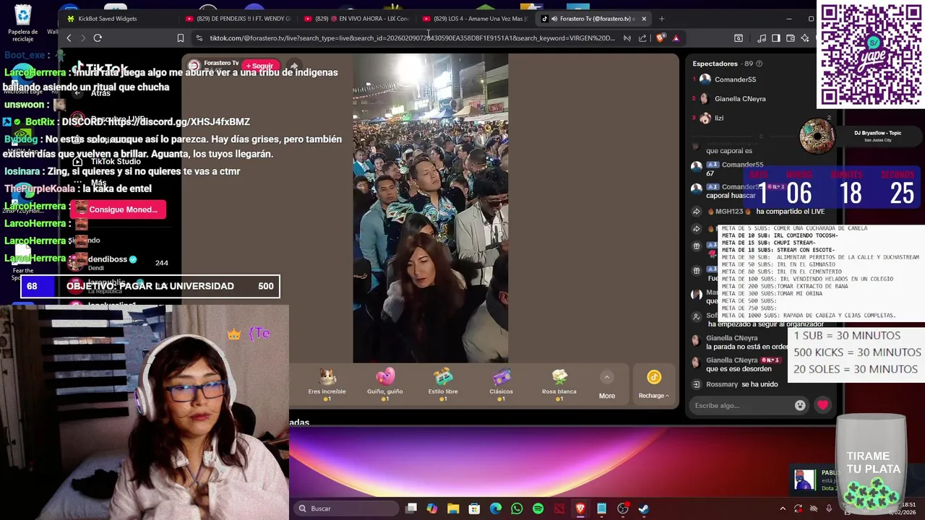Viewport: 925px width, 520px height.
Task: Bookmark the page with the bookmark icon
Action: click(x=181, y=38)
